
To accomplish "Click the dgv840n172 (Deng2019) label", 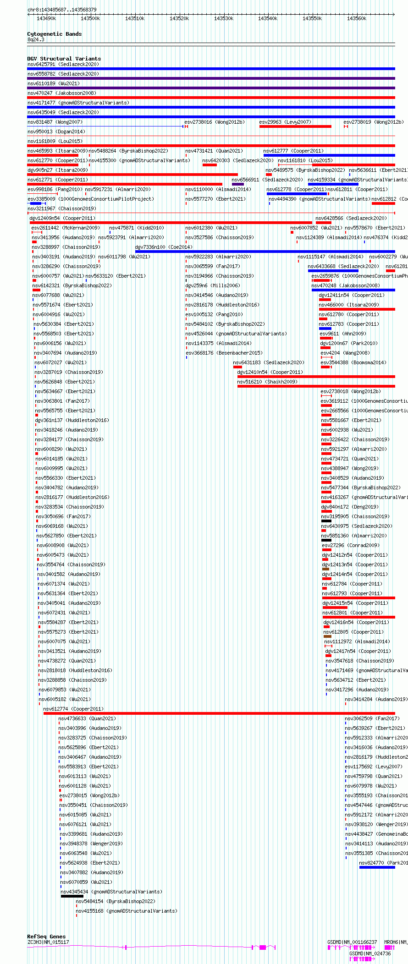I will pos(350,507).
